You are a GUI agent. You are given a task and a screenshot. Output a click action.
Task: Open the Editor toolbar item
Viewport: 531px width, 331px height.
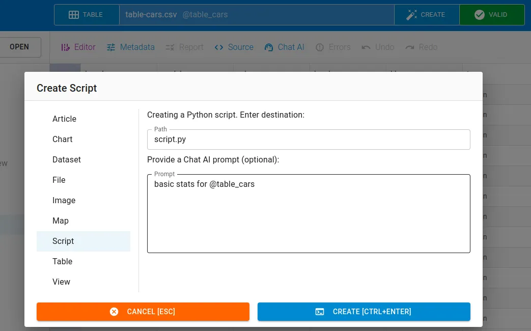[78, 47]
